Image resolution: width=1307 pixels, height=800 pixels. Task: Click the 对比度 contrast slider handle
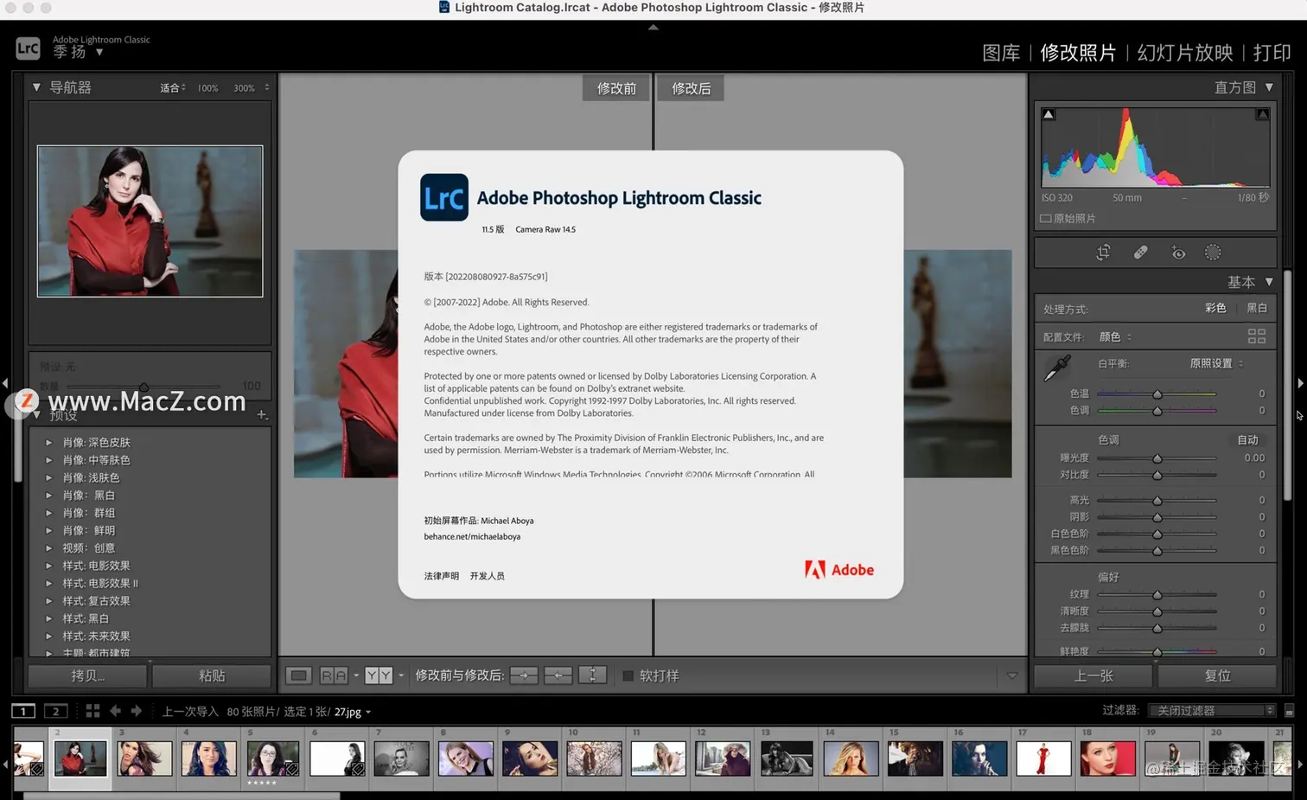point(1157,475)
